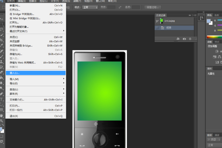Select the Zoom tool
Viewport: 222px width, 148px height.
click(x=2, y=121)
